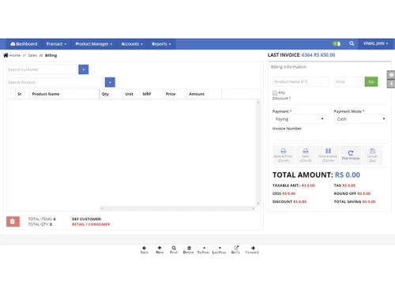Focus the Product Name (F7) field
Image resolution: width=395 pixels, height=296 pixels.
[301, 81]
